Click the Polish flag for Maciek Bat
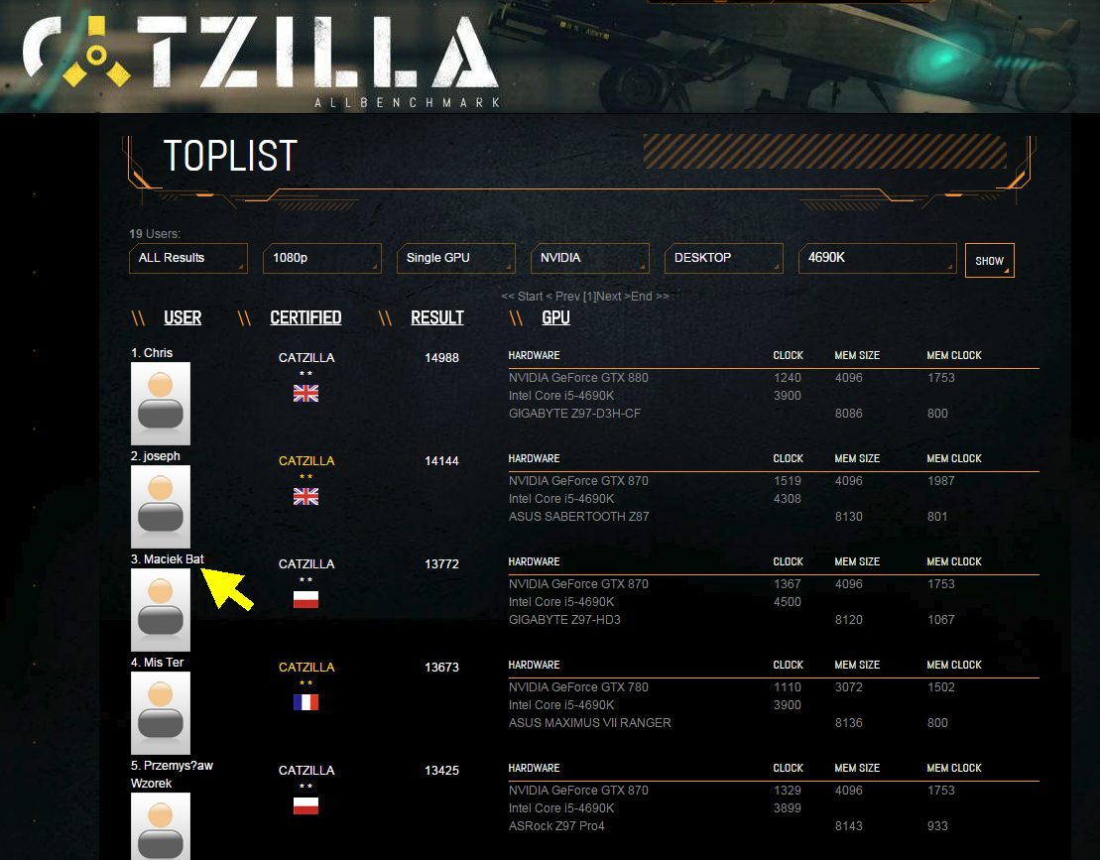This screenshot has width=1100, height=860. click(x=306, y=600)
